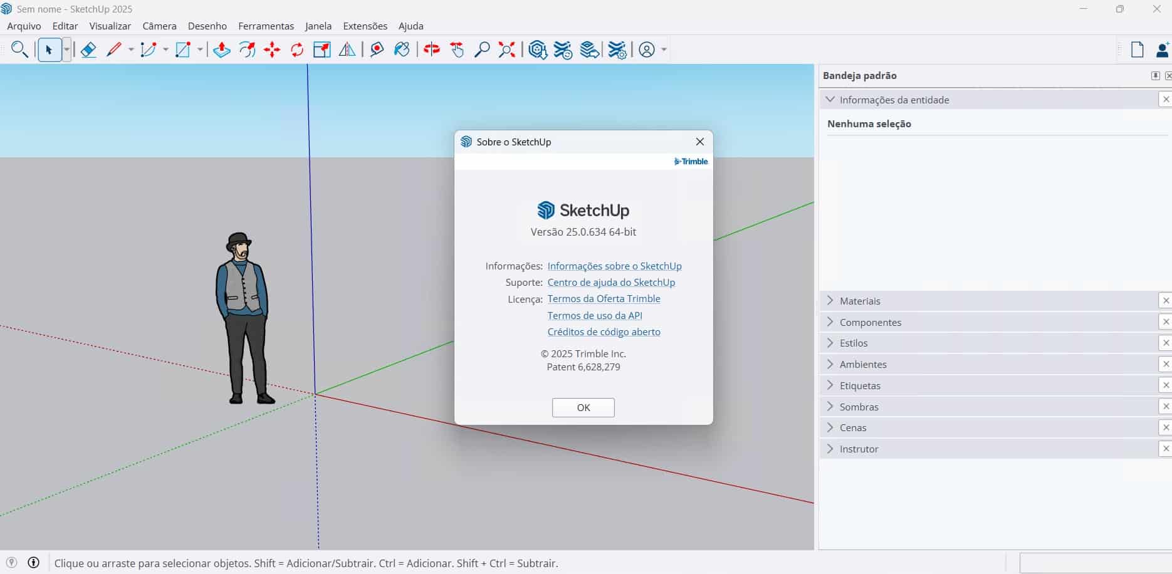Pin the Bandeja padrão tray
Viewport: 1172px width, 574px height.
point(1155,75)
